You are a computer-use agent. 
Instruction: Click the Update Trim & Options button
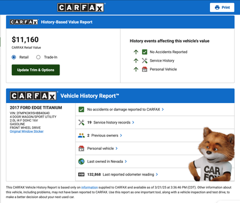[x=36, y=70]
